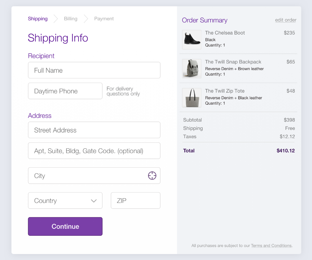Click the Twill Snap Backpack thumbnail
Image resolution: width=312 pixels, height=260 pixels.
(x=192, y=69)
